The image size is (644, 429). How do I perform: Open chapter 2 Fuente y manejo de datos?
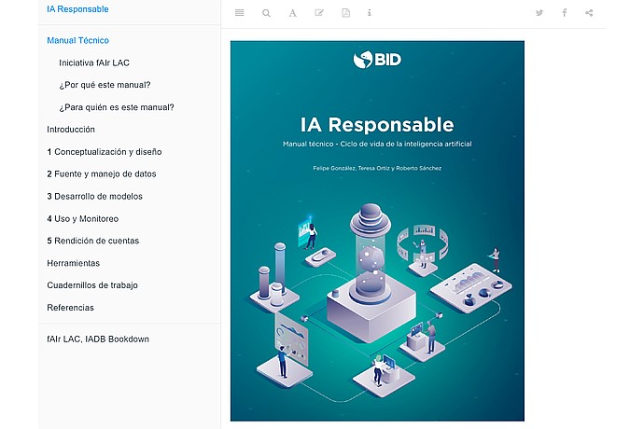(102, 174)
